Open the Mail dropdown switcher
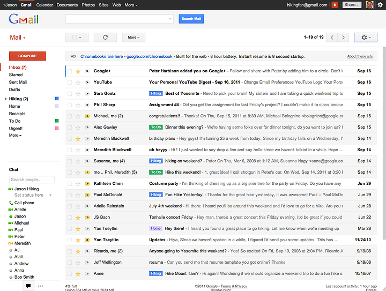The height and width of the screenshot is (291, 386). (x=18, y=38)
